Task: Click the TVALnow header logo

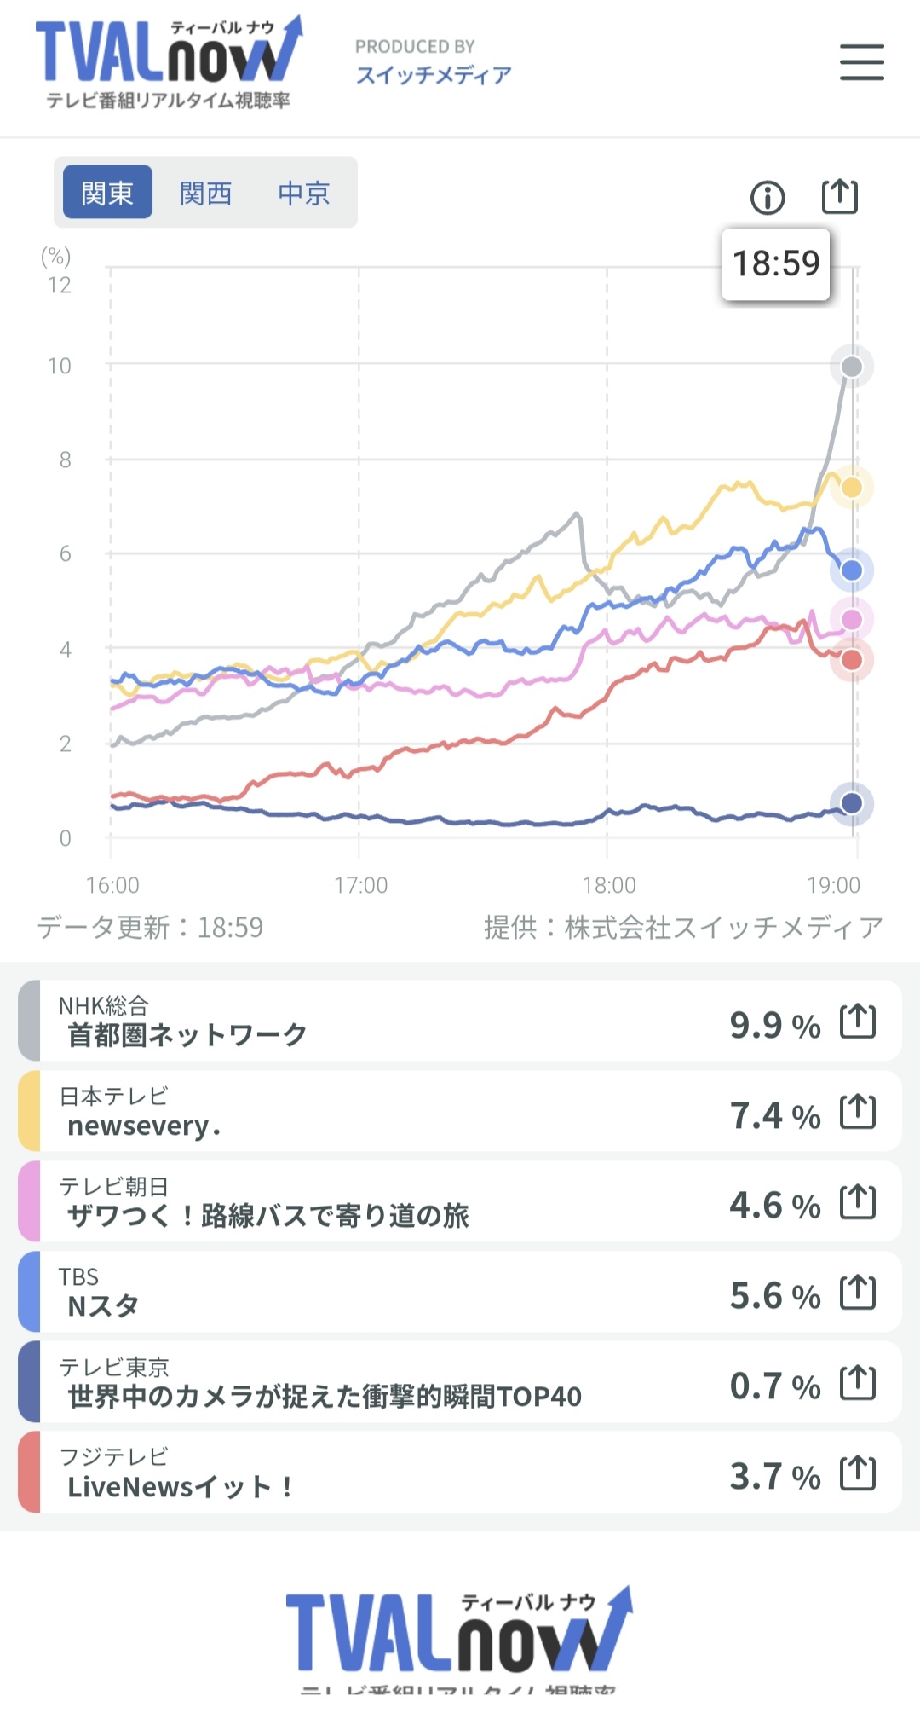Action: [168, 63]
